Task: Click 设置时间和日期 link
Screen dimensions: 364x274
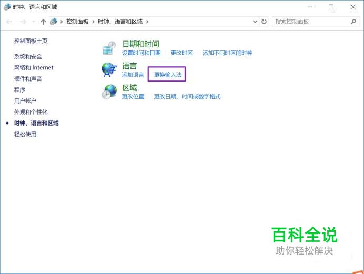Action: 141,53
